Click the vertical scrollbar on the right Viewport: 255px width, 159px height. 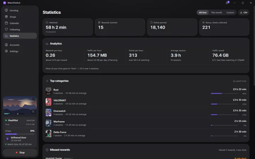pyautogui.click(x=254, y=46)
